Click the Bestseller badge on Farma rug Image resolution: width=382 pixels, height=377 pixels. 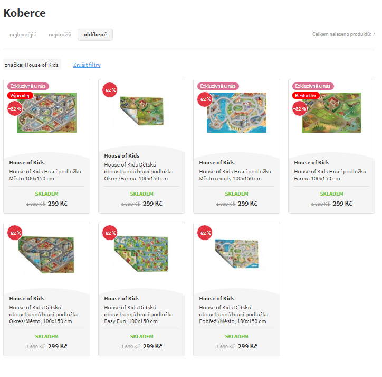click(x=307, y=96)
